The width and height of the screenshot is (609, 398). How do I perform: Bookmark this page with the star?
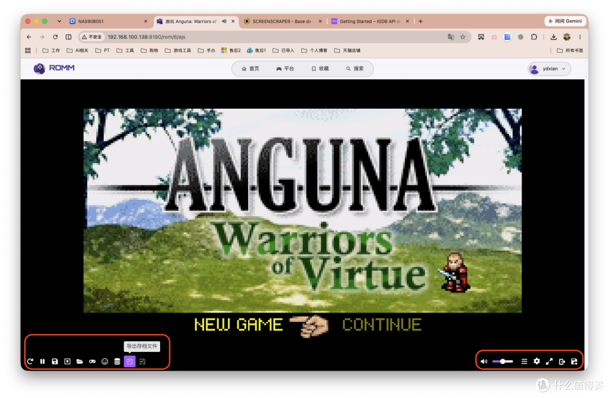462,37
